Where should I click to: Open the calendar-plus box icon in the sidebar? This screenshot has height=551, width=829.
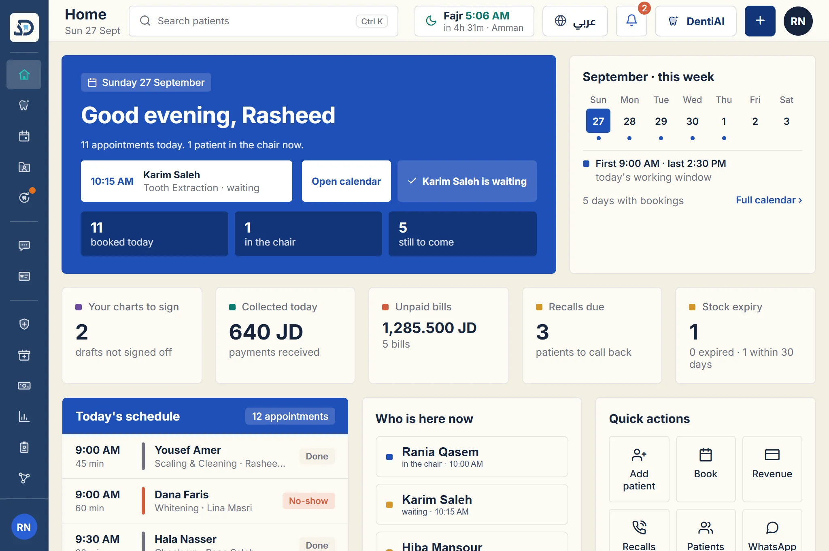pyautogui.click(x=24, y=355)
